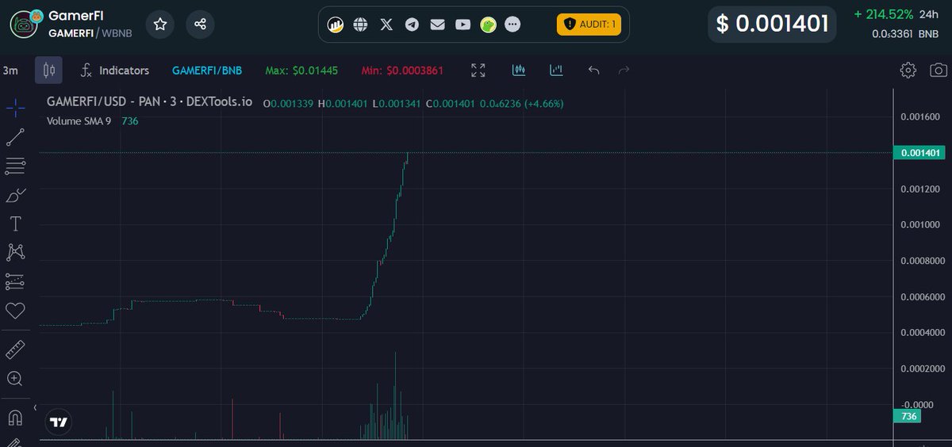
Task: Select the ruler measure tool
Action: pos(15,350)
